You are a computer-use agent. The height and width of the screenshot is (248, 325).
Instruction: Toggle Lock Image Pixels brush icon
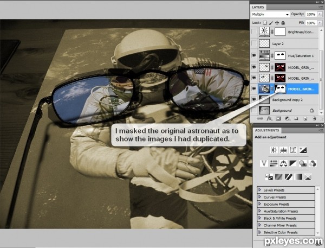pyautogui.click(x=271, y=23)
